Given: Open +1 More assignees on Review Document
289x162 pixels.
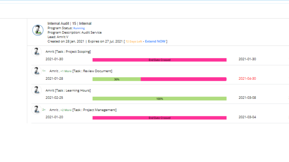Looking at the screenshot, I should pos(66,71).
